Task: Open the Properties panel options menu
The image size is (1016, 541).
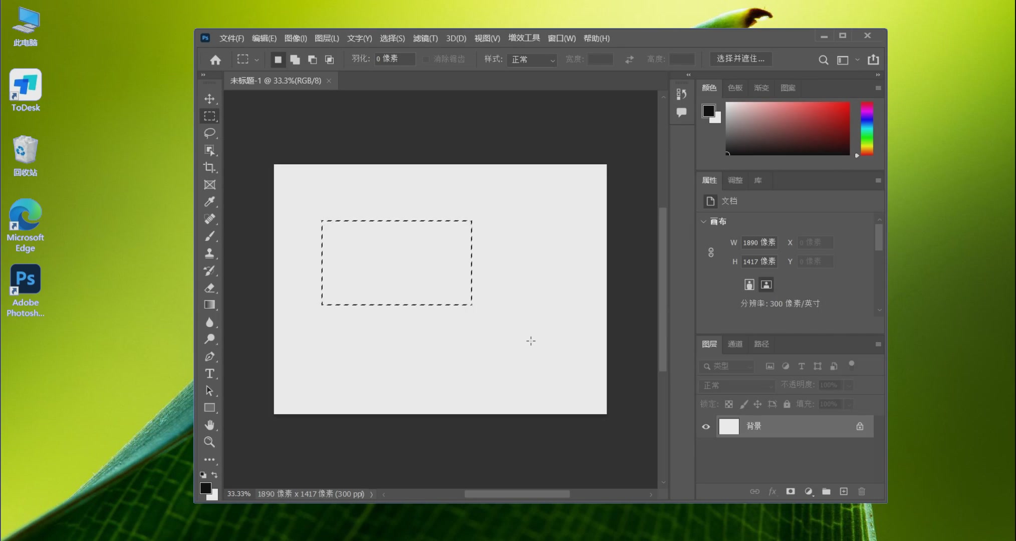Action: tap(878, 180)
